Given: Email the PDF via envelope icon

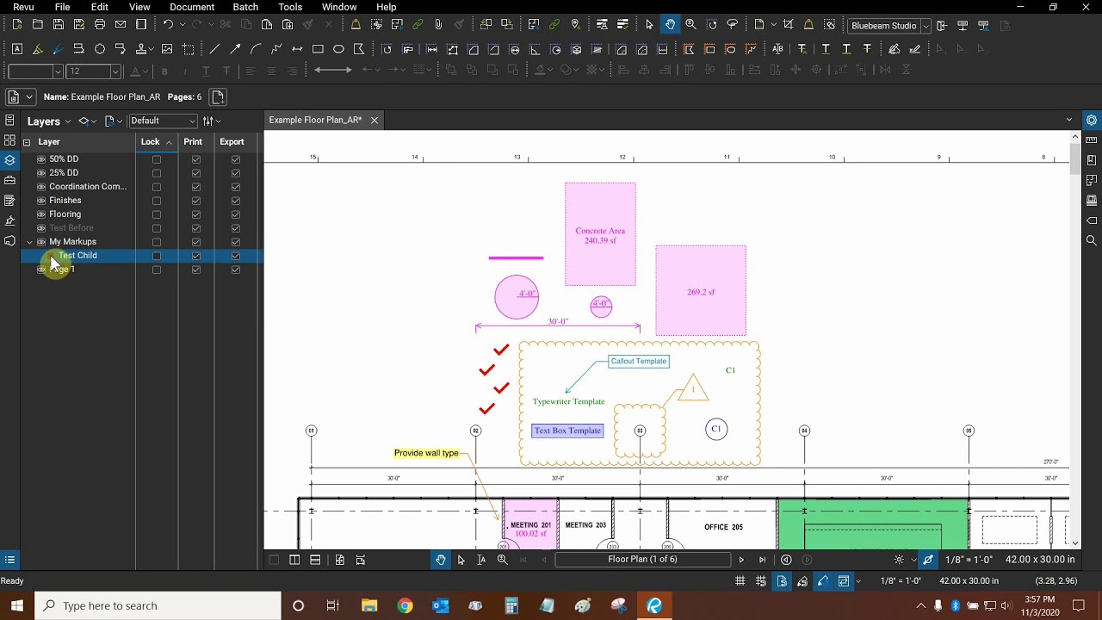Looking at the screenshot, I should tap(121, 25).
